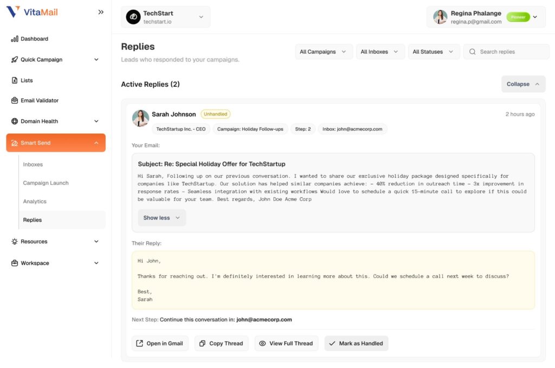This screenshot has width=555, height=368.
Task: Click Regina Phalange's profile avatar
Action: [x=440, y=17]
